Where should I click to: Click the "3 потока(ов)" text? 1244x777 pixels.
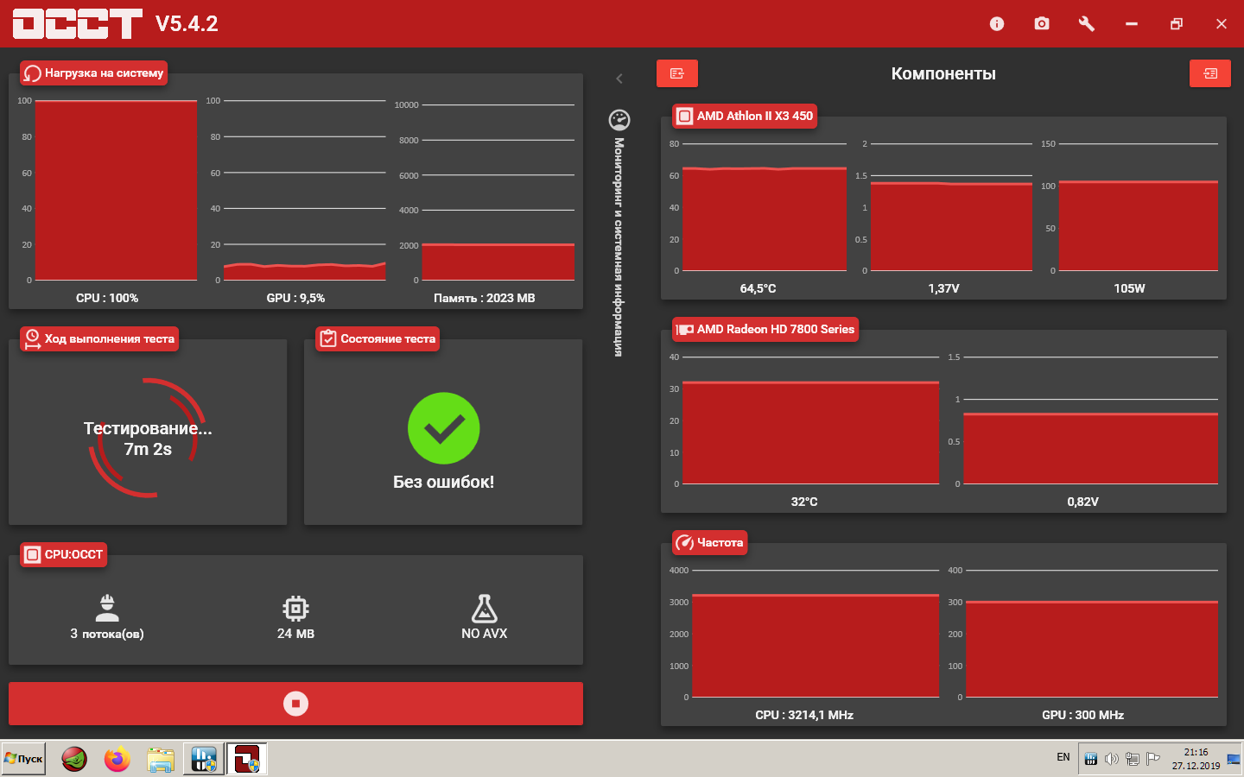[107, 634]
